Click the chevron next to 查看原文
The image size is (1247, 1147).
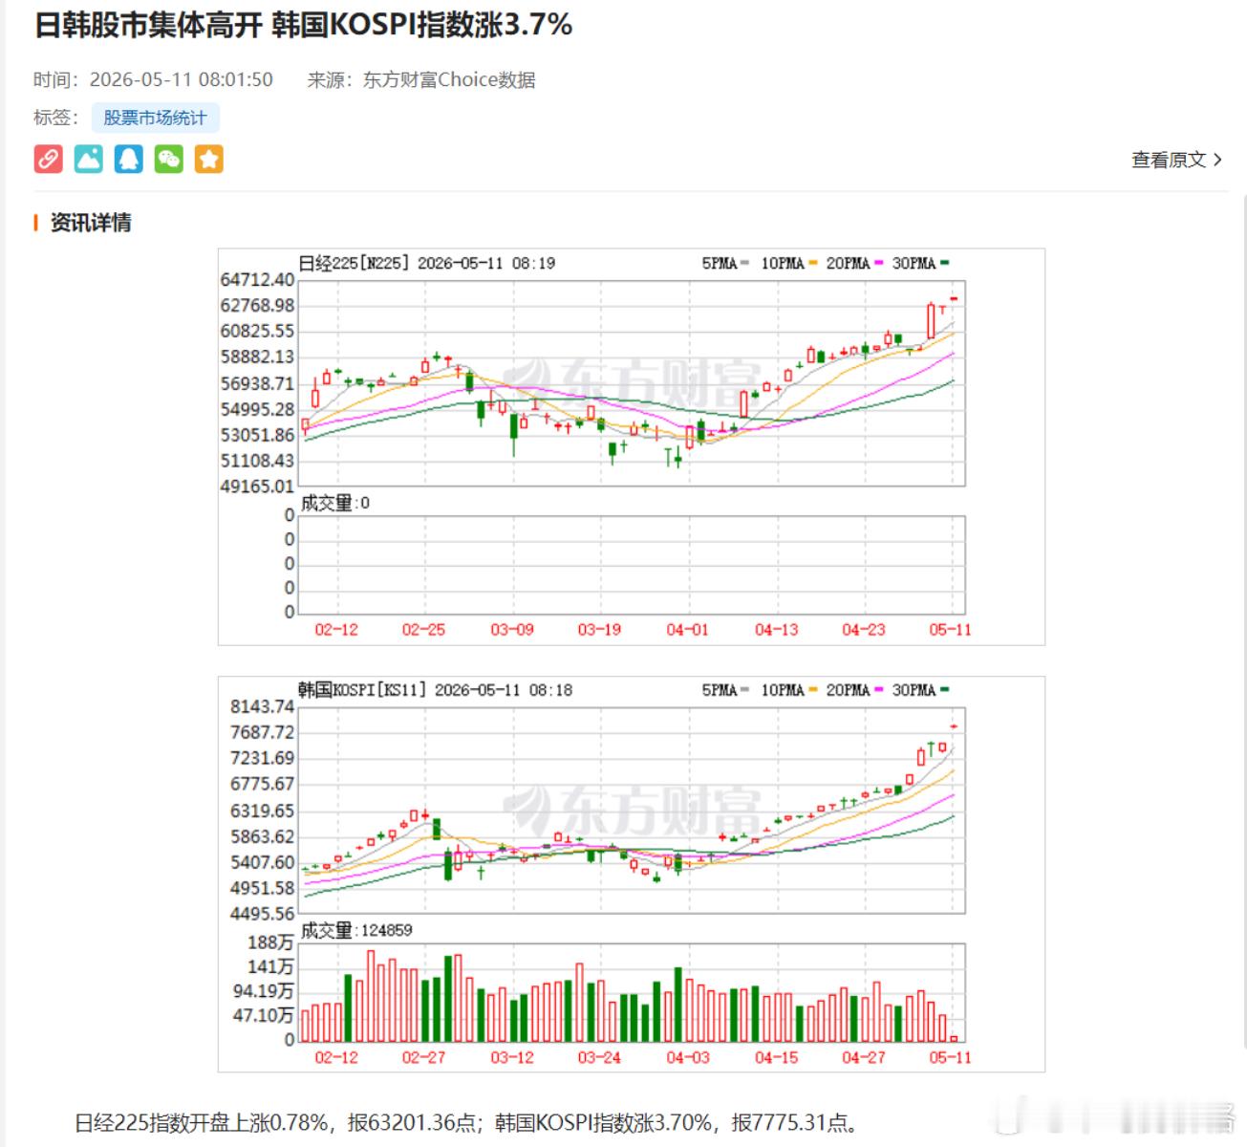(x=1217, y=160)
